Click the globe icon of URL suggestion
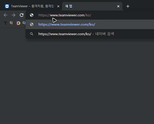154x124 pixels. [32, 24]
